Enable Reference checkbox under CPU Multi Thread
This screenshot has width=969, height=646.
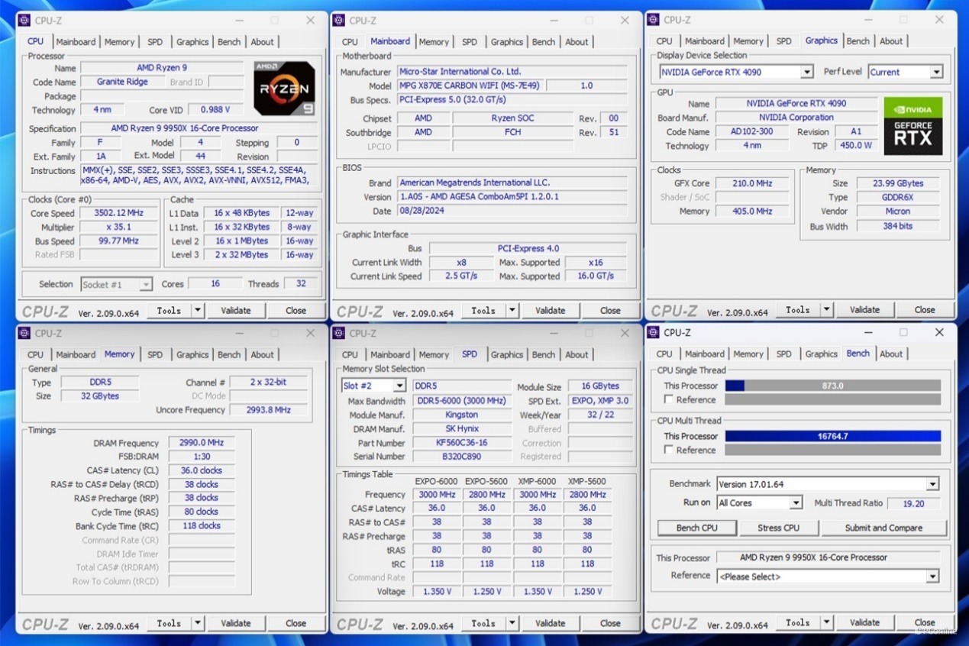click(669, 450)
